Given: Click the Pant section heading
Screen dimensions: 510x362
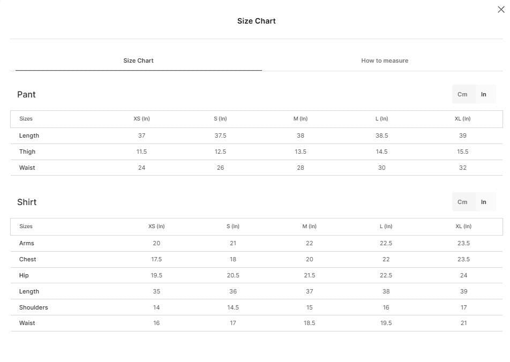Looking at the screenshot, I should (26, 94).
